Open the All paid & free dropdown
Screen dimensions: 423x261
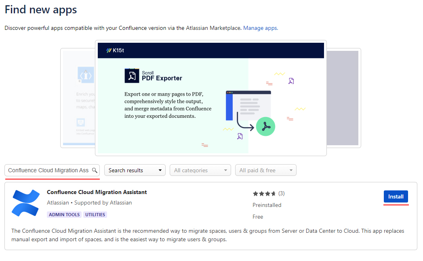point(265,170)
